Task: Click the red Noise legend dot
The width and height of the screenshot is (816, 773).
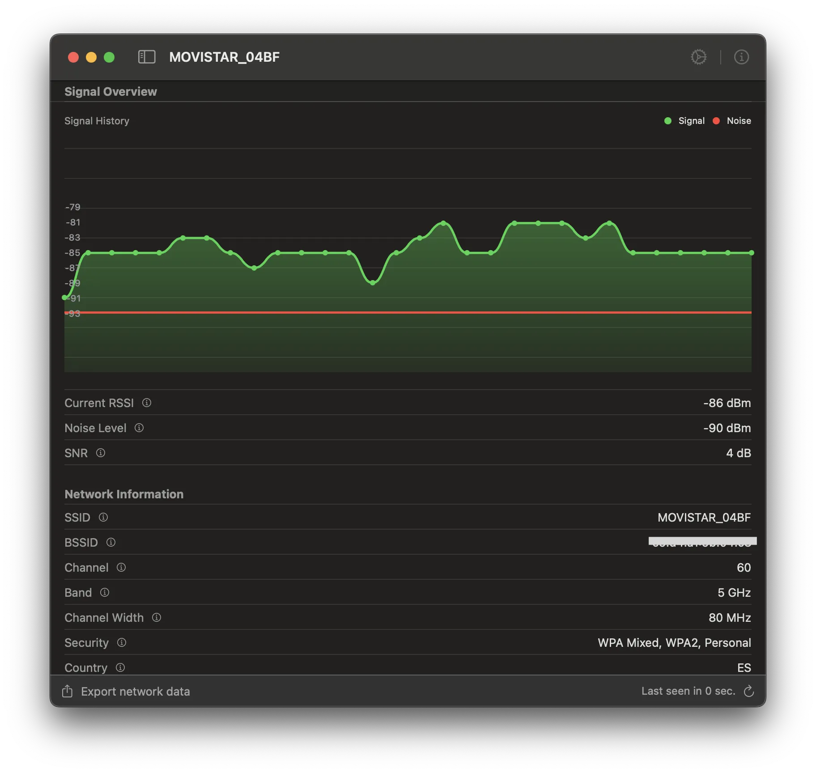Action: point(716,121)
